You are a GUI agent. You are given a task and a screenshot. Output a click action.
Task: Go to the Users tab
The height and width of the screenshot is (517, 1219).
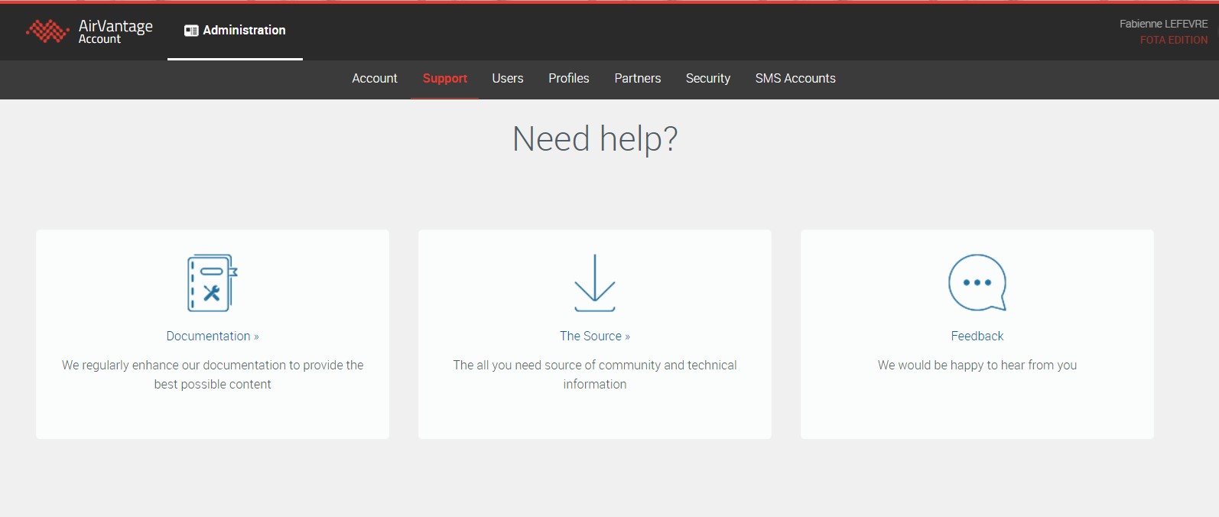click(x=508, y=79)
